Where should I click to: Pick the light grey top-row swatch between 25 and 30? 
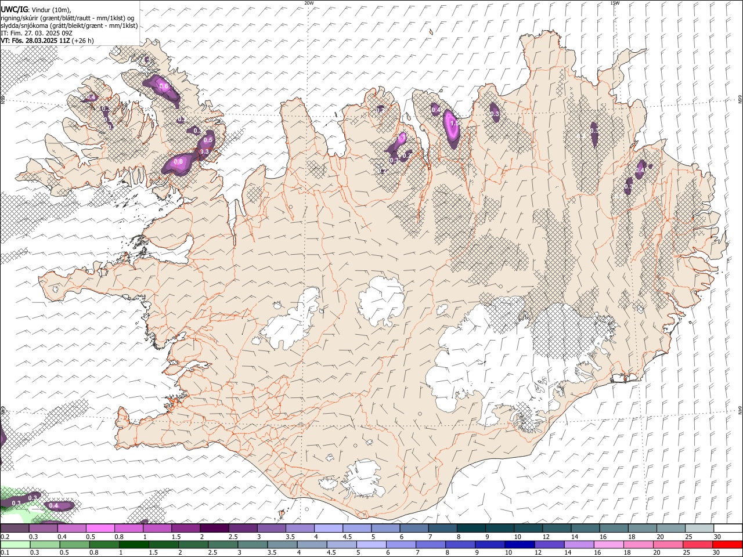tap(700, 528)
